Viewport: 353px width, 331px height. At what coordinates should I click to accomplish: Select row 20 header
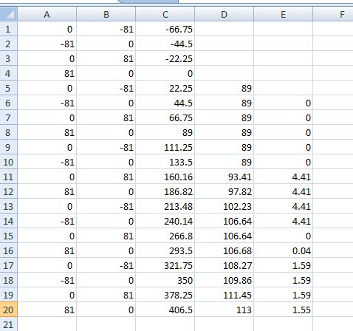[9, 310]
